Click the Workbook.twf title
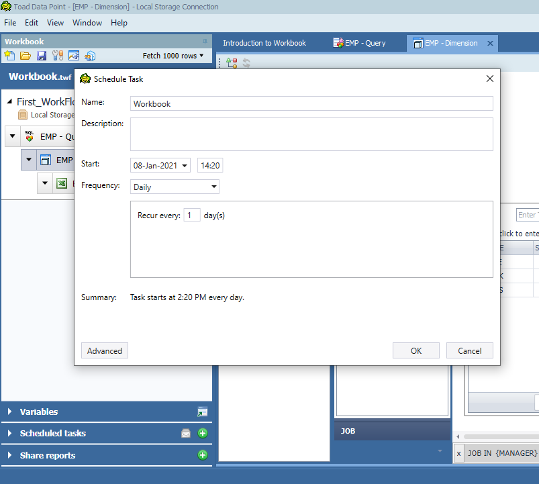 [40, 77]
